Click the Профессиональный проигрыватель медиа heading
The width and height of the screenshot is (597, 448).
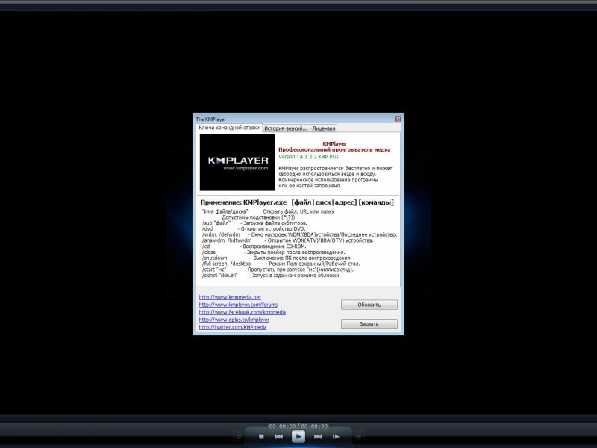(x=334, y=150)
